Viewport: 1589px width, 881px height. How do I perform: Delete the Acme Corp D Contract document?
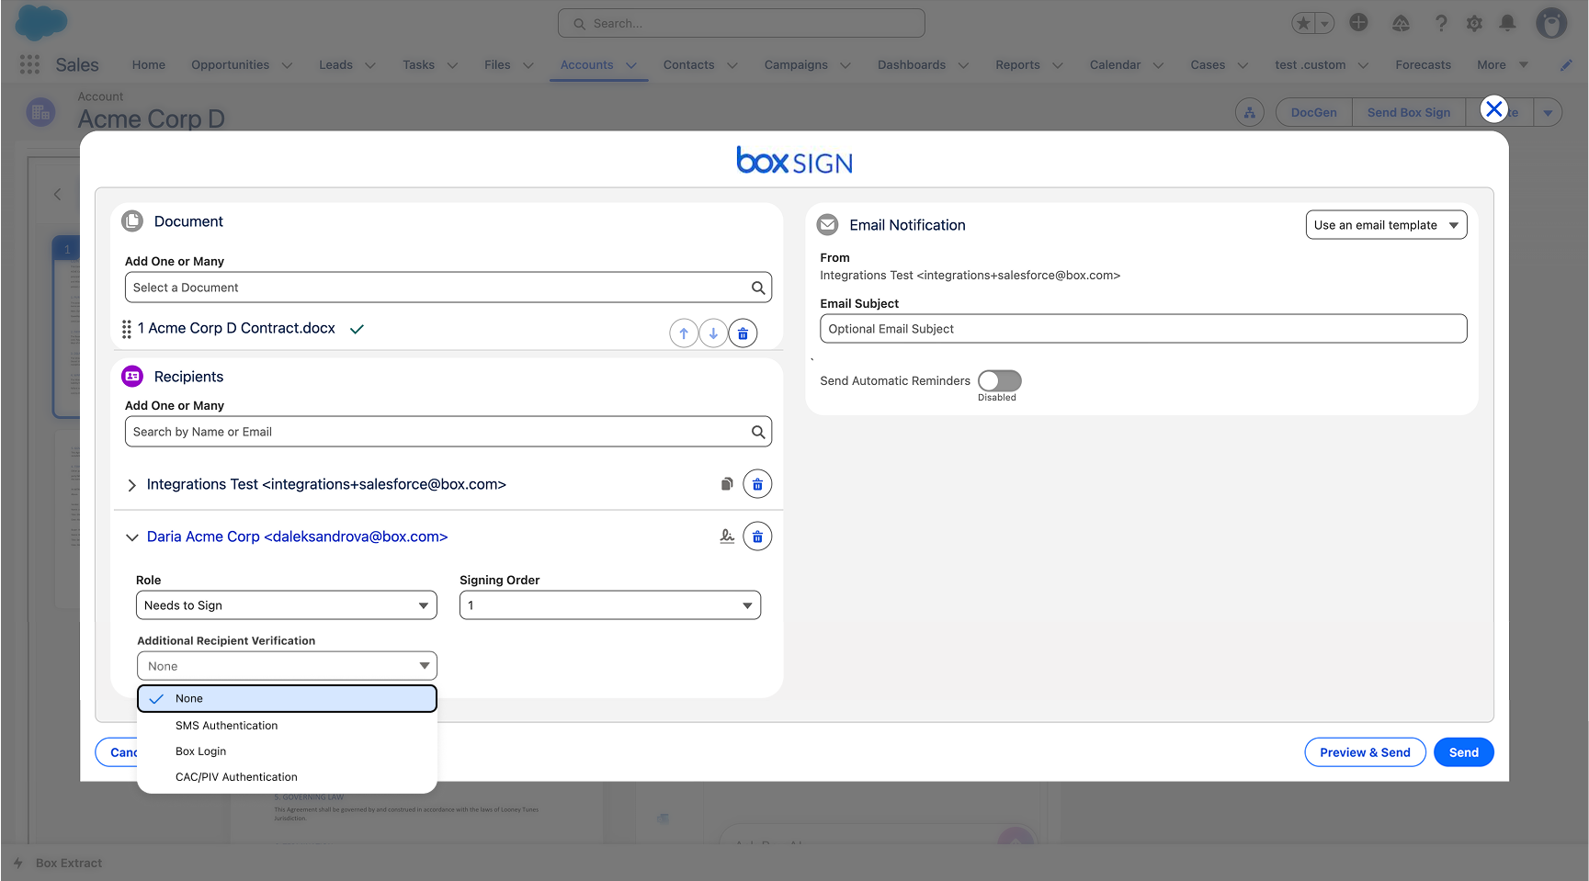coord(743,333)
